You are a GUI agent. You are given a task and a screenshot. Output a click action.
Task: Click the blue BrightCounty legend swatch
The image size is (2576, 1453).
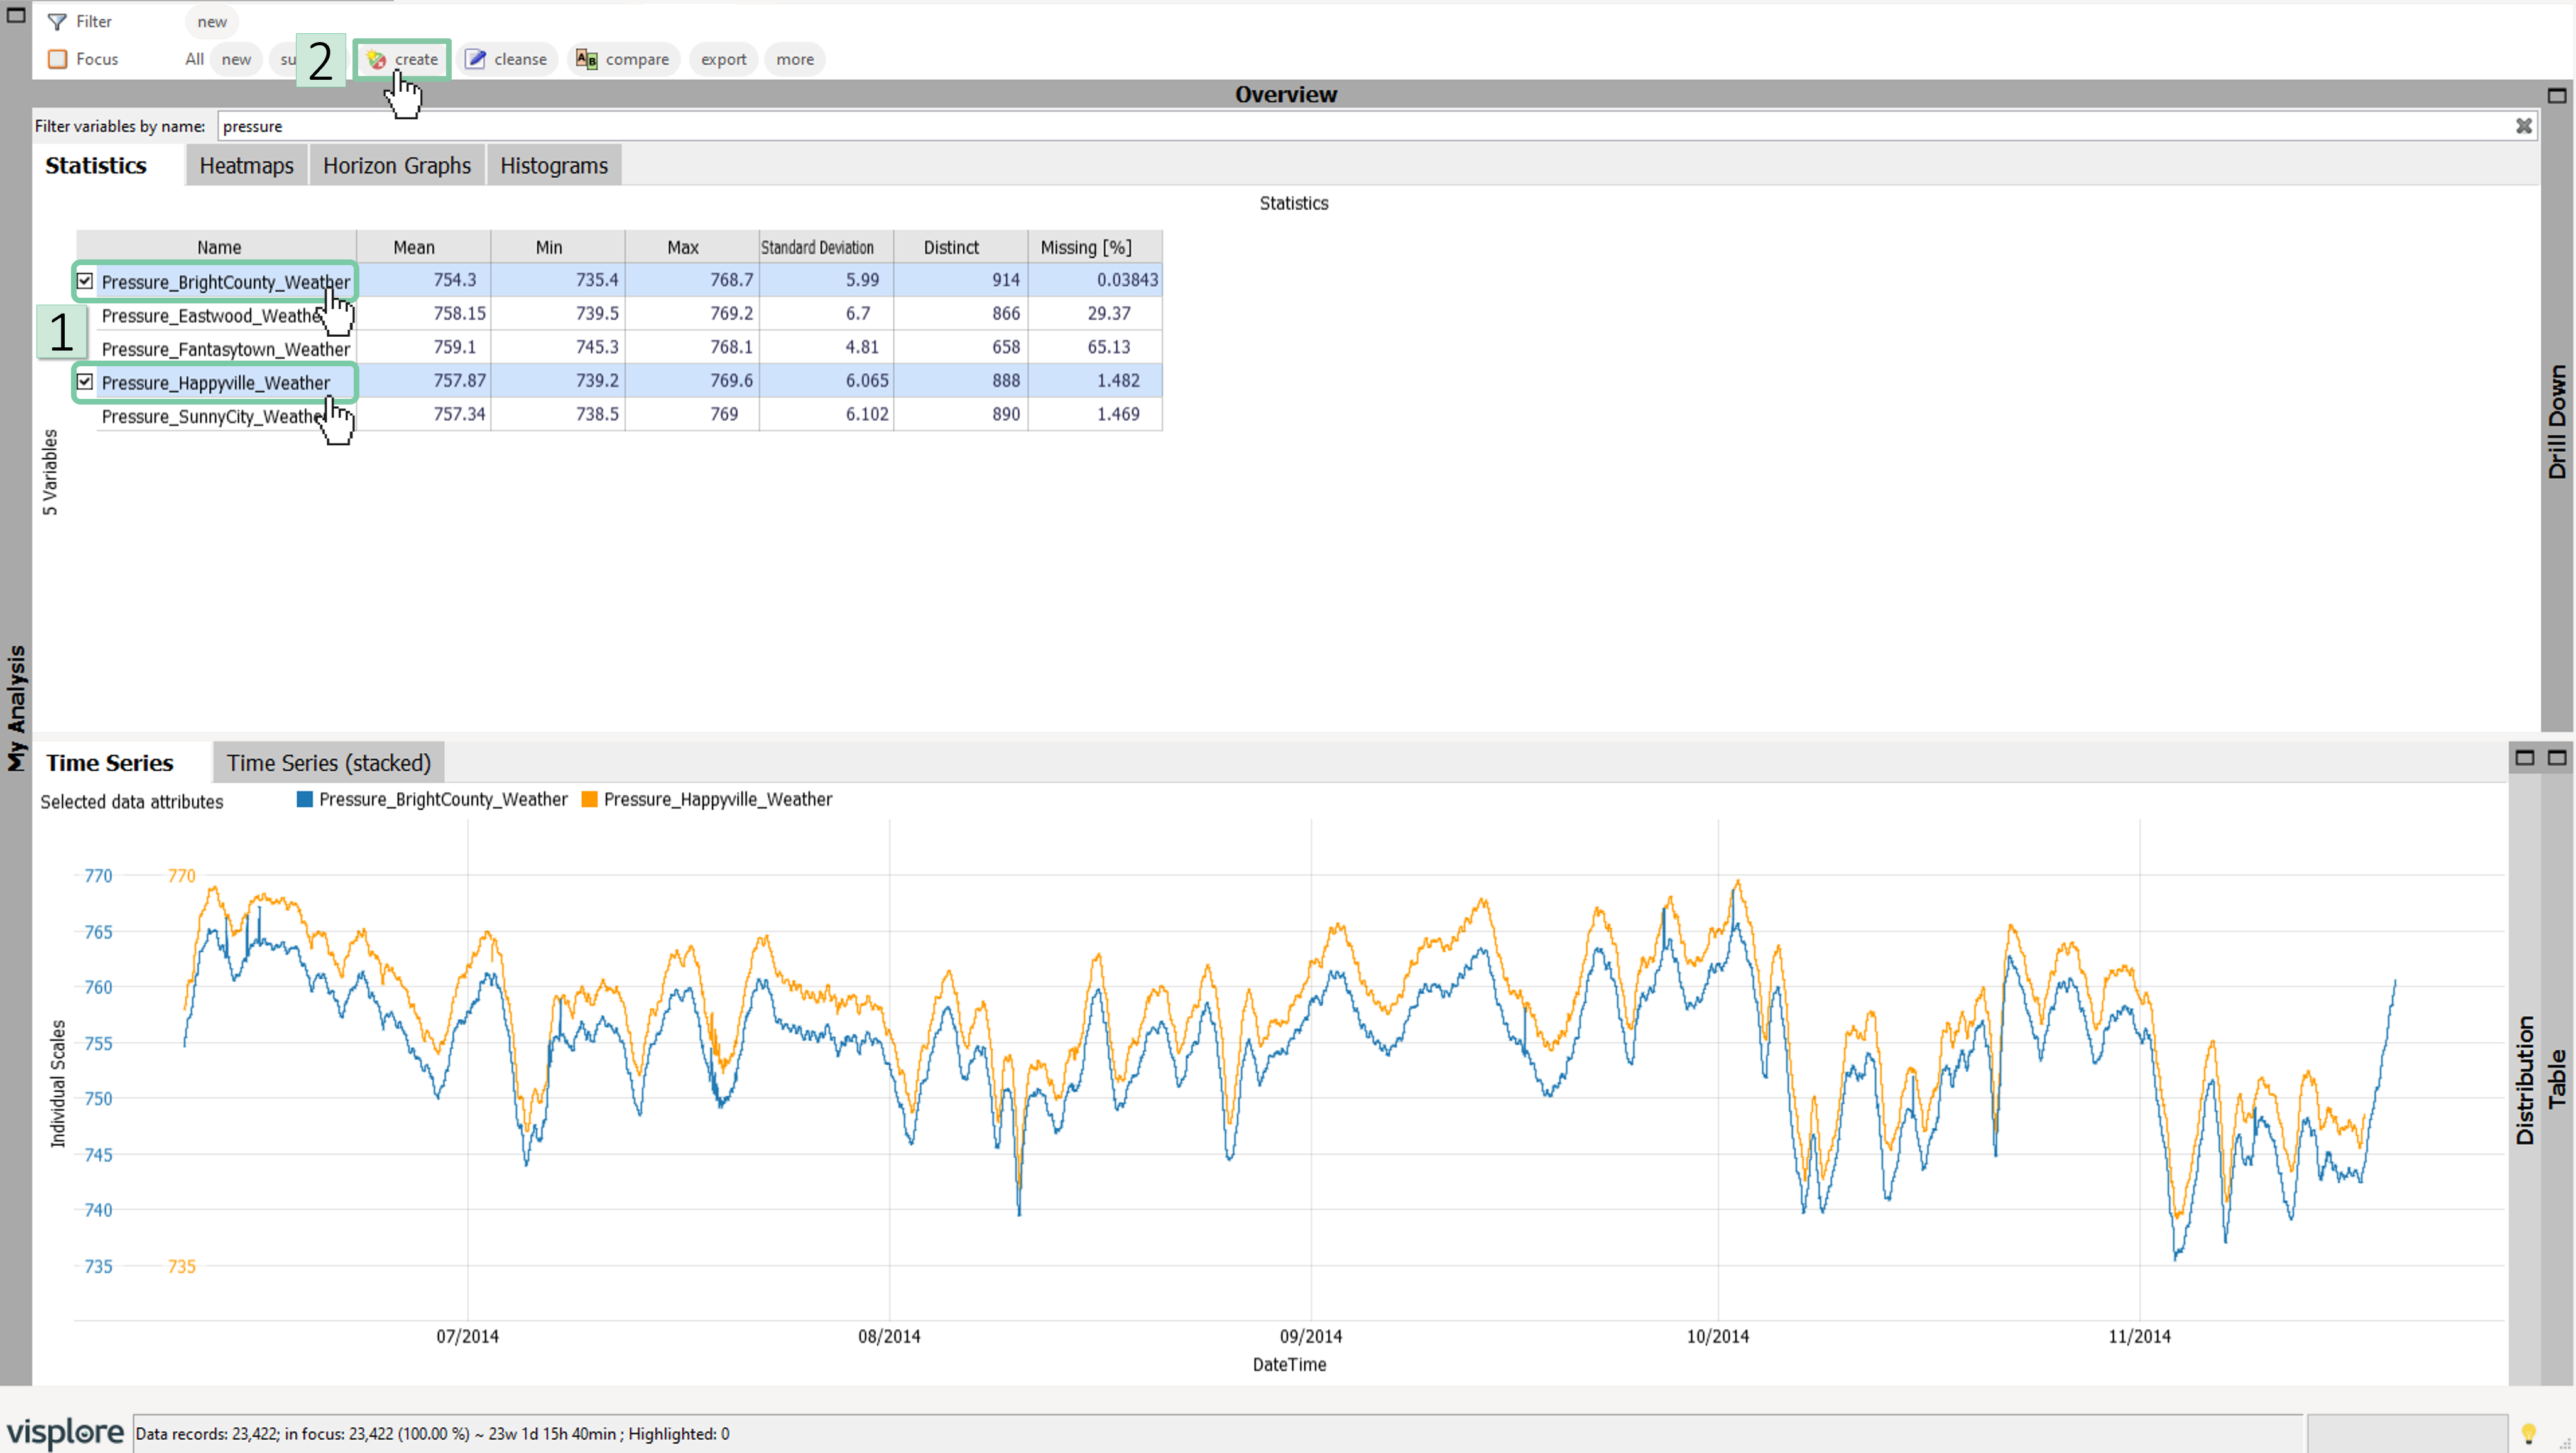[x=305, y=799]
